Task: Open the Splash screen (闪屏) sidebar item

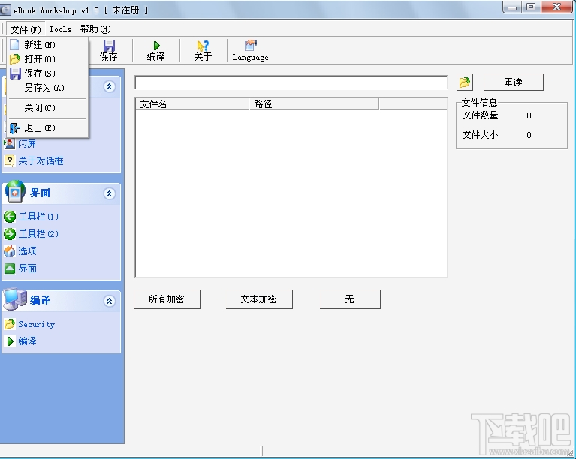Action: 20,144
